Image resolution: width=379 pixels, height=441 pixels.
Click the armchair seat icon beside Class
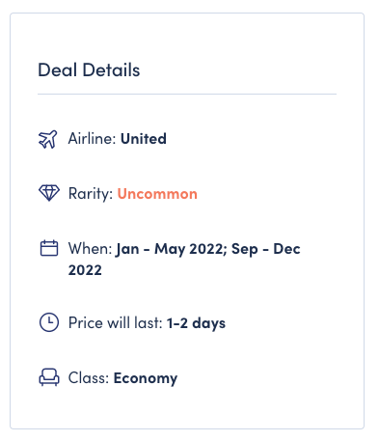coord(49,377)
